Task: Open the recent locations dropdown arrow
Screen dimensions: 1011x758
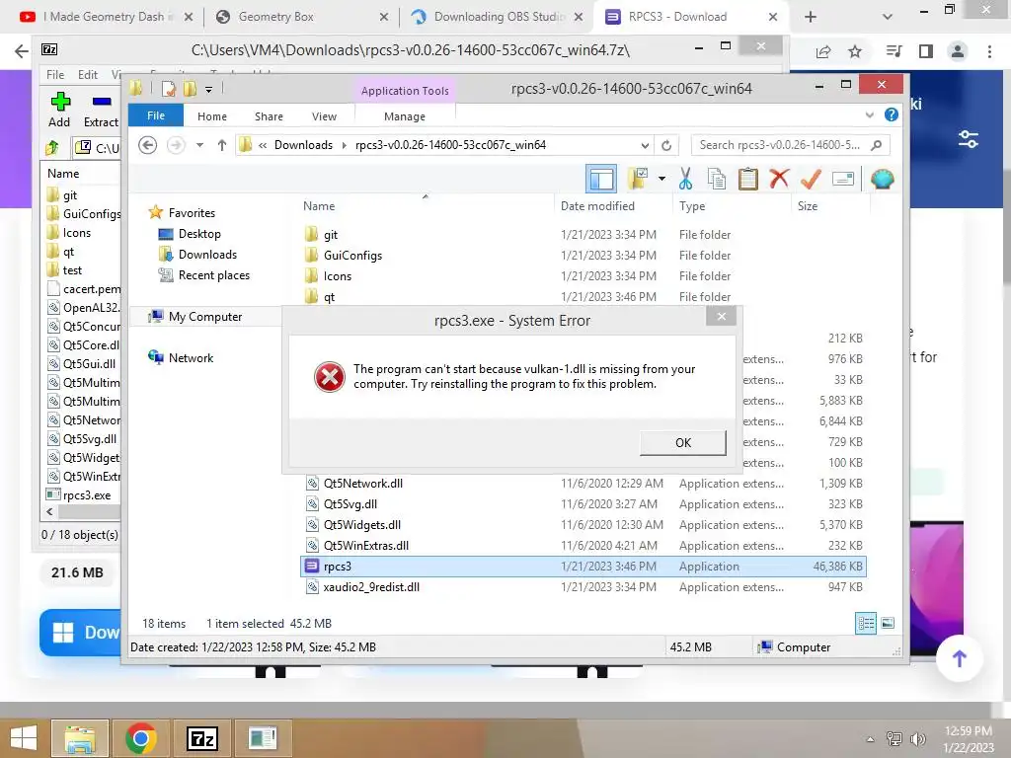Action: (199, 145)
